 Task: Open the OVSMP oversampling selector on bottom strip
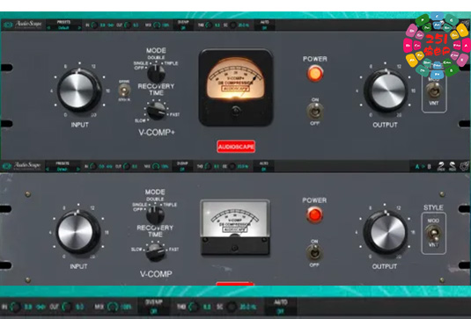click(154, 307)
